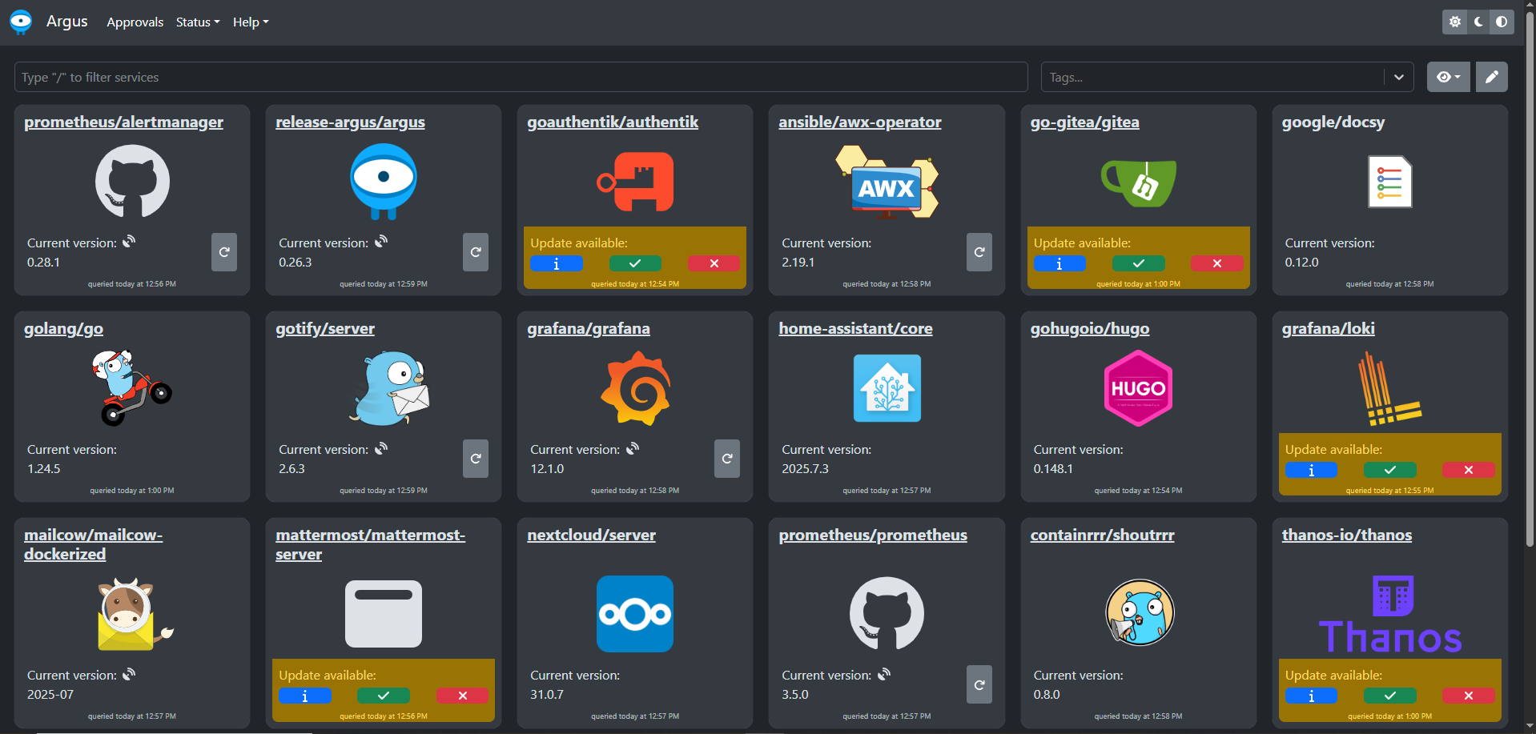Open the Tags dropdown chevron

[x=1399, y=77]
